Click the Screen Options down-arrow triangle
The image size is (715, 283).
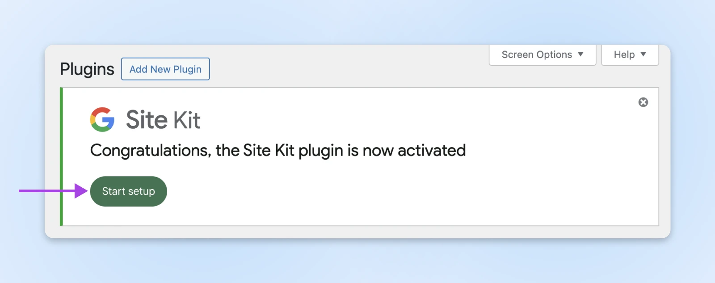580,54
